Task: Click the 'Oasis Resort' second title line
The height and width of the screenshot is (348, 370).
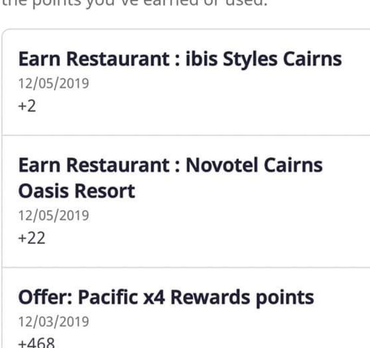Action: pyautogui.click(x=76, y=191)
